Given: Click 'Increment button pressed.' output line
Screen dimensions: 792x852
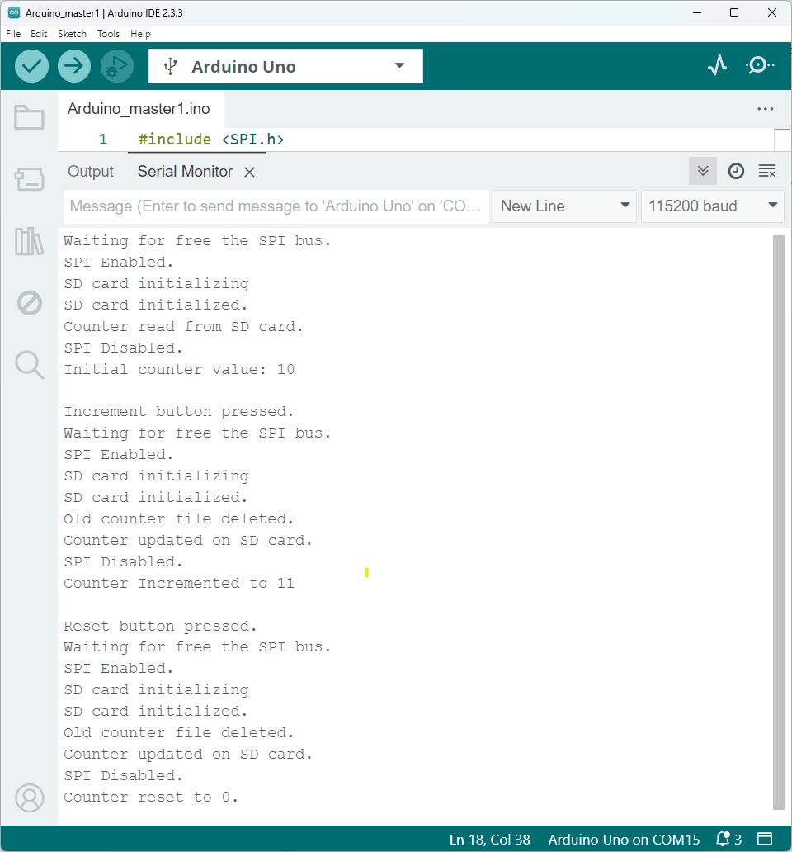Looking at the screenshot, I should click(x=178, y=412).
